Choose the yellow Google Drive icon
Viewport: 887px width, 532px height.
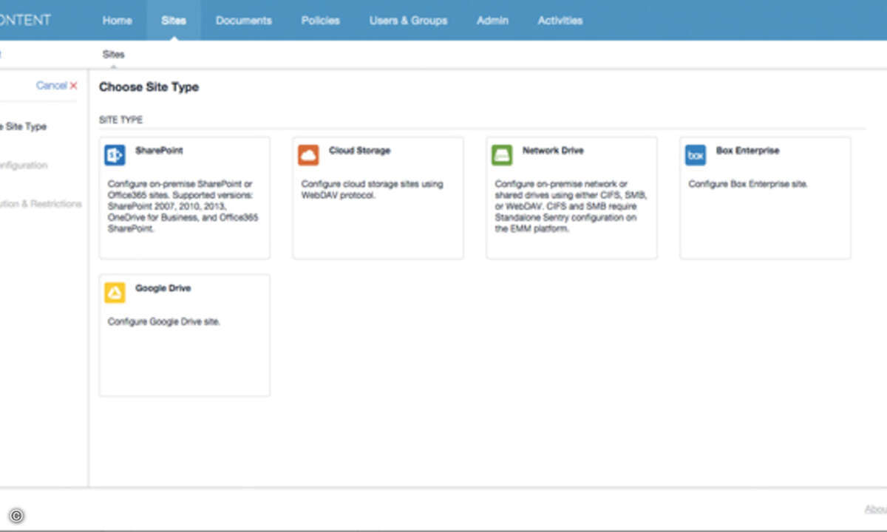click(x=115, y=293)
